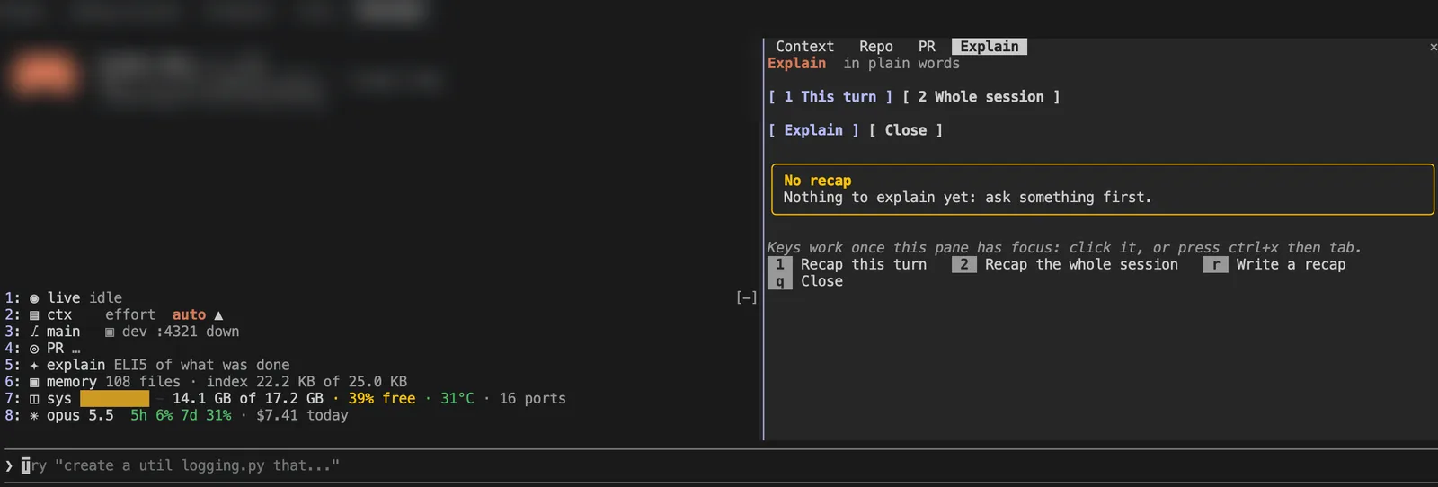Screen dimensions: 1438x487
Task: Click the 'Explain in plain words' heading
Action: click(x=864, y=64)
